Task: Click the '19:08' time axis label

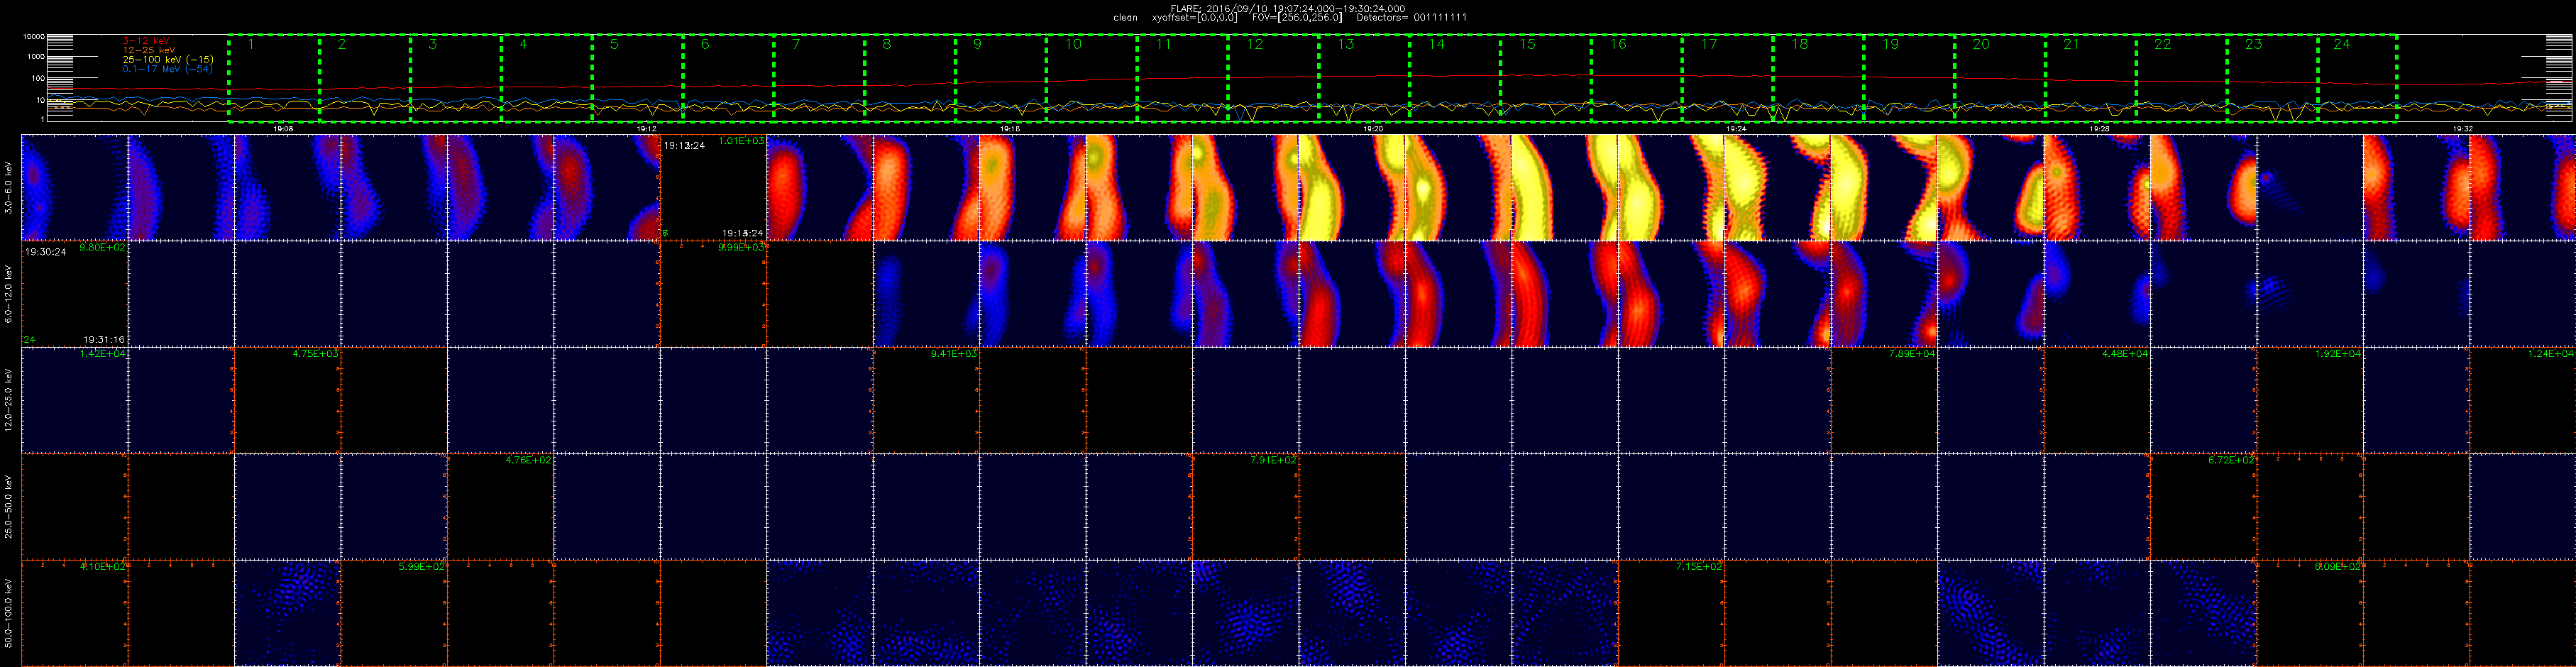Action: pyautogui.click(x=283, y=129)
